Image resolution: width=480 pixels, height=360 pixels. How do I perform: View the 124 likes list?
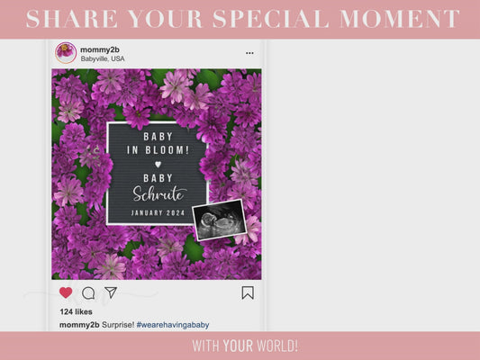(x=77, y=311)
